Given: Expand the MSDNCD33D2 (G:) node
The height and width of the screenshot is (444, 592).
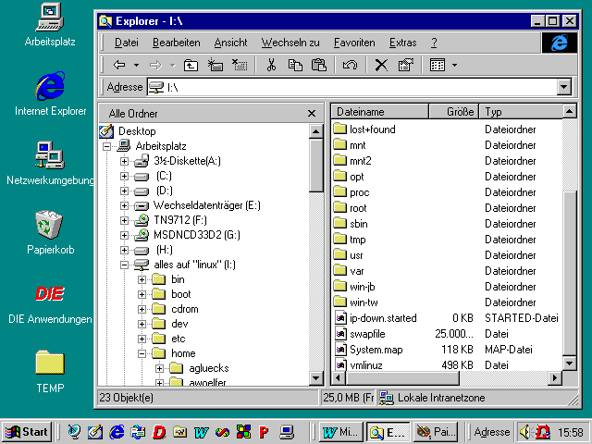Looking at the screenshot, I should pyautogui.click(x=124, y=235).
